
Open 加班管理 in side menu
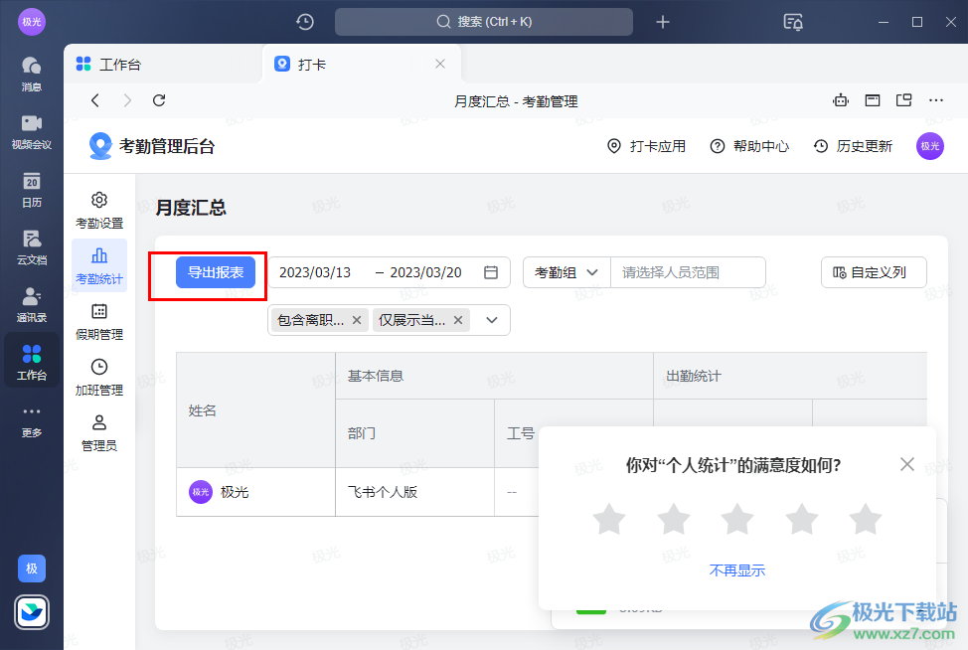(99, 377)
